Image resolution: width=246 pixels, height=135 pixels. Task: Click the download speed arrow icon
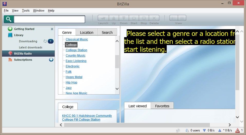tap(204, 130)
